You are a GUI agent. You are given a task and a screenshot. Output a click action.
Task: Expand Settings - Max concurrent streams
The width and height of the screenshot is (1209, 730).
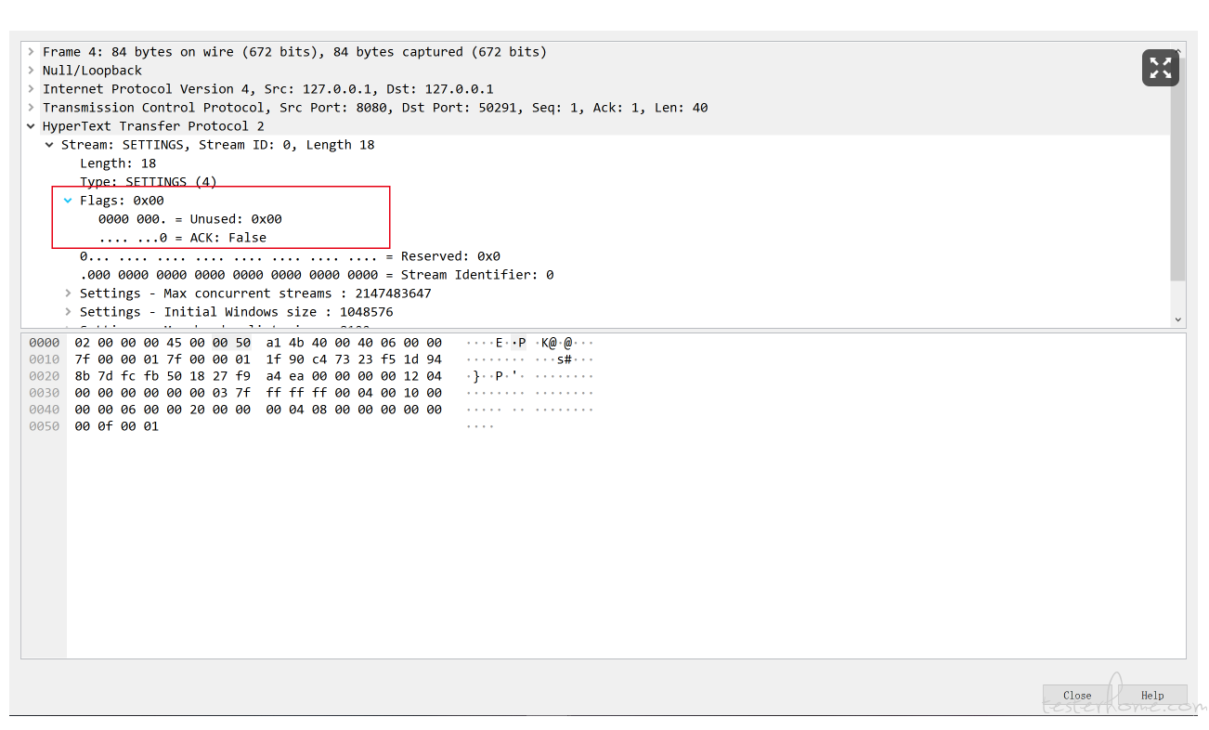pos(68,293)
